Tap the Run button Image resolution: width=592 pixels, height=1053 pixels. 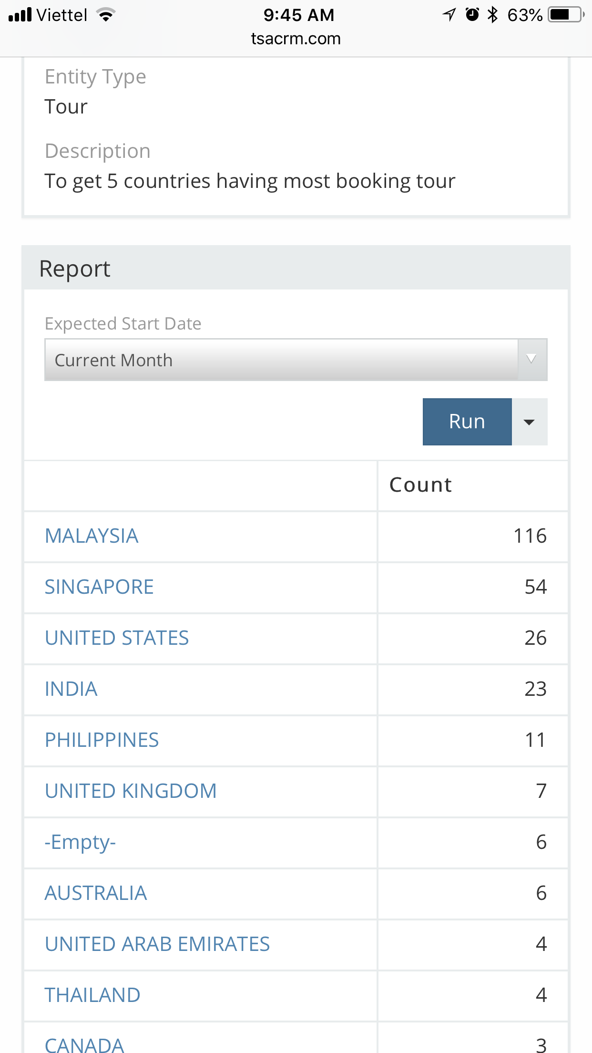point(467,422)
